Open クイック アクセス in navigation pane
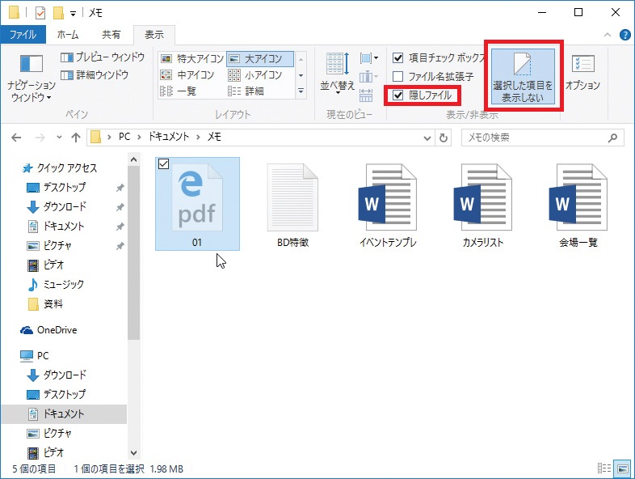This screenshot has height=479, width=635. click(x=61, y=168)
